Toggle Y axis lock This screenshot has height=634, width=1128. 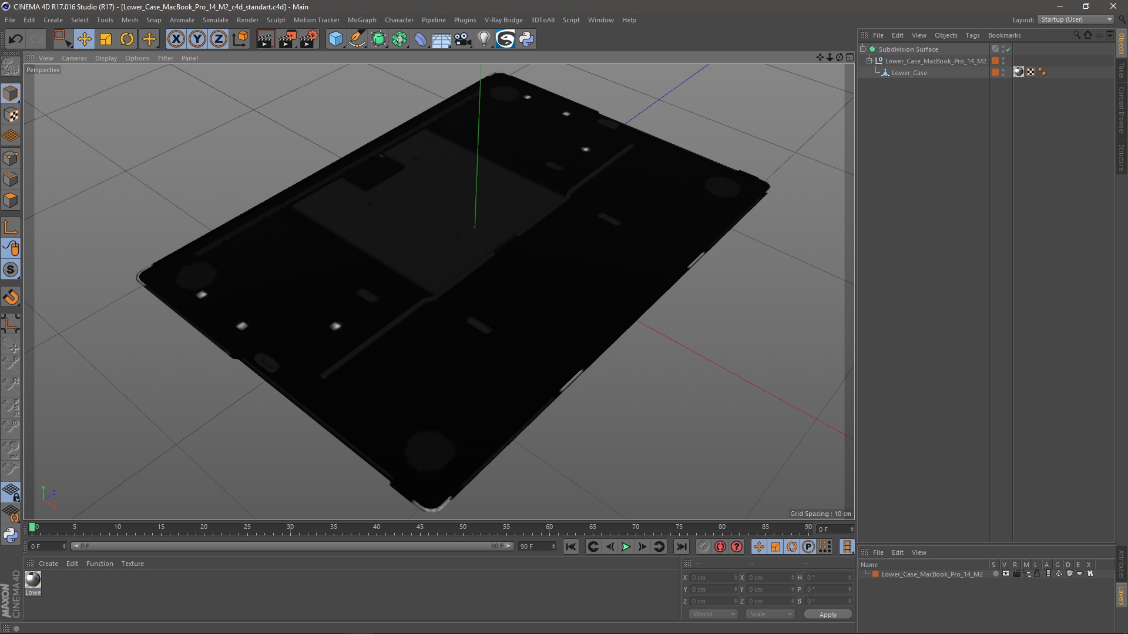click(x=197, y=39)
